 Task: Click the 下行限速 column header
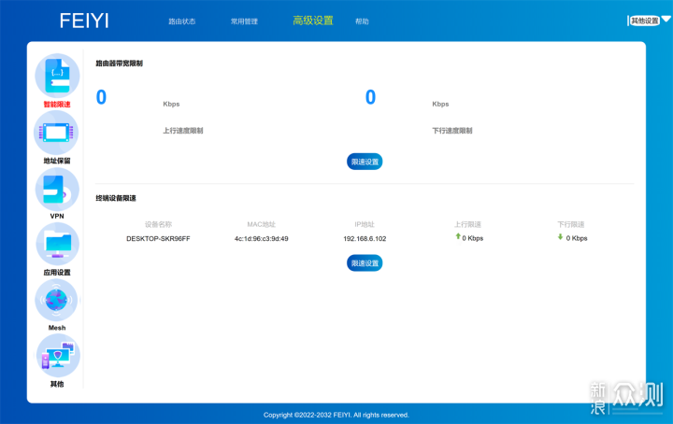(x=571, y=225)
